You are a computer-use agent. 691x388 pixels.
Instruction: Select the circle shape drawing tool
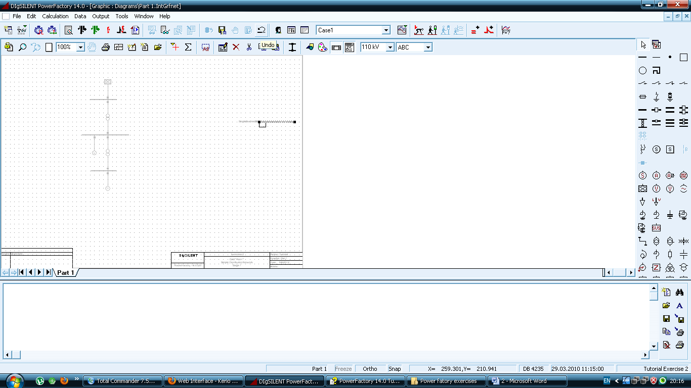[643, 71]
